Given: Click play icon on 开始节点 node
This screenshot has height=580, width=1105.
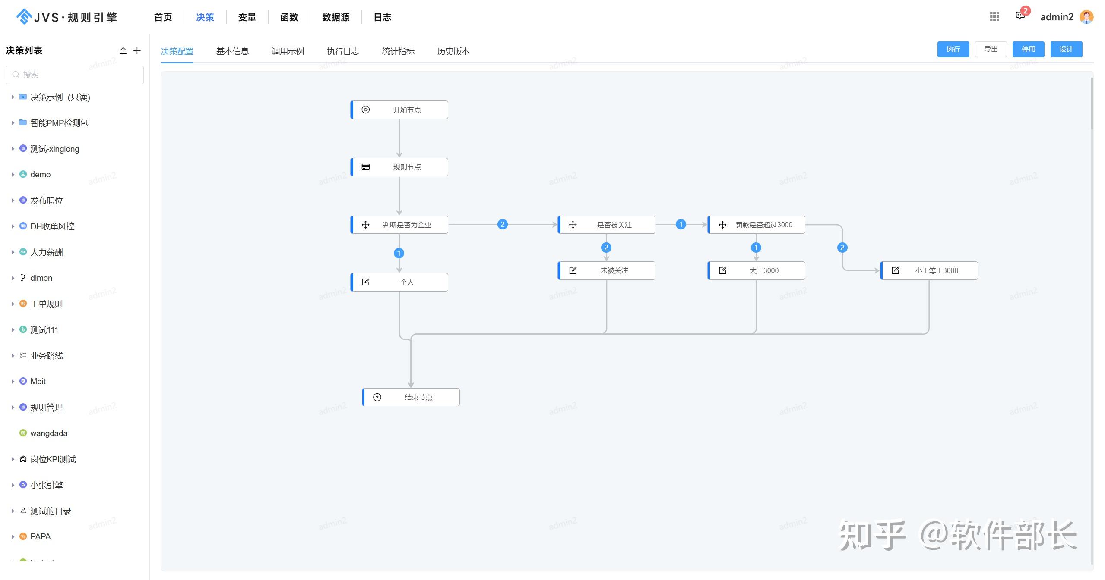Looking at the screenshot, I should [x=366, y=110].
